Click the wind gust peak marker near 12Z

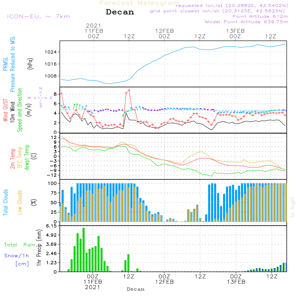(x=129, y=90)
